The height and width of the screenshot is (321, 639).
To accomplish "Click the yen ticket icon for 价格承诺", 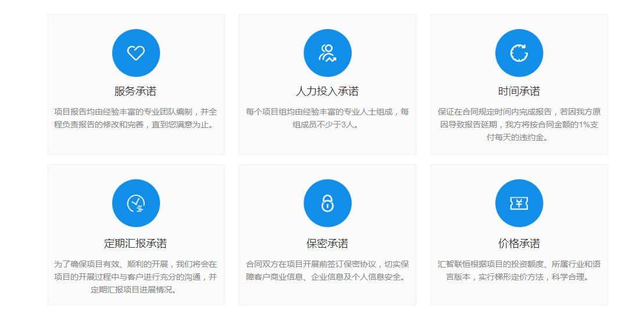I will pos(519,203).
